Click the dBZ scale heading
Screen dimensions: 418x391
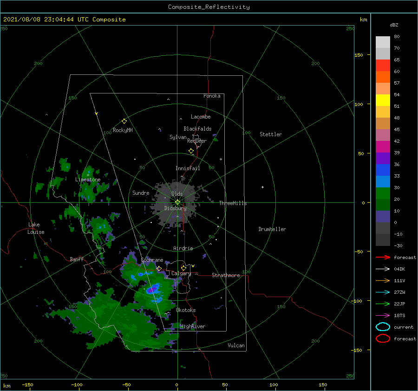tap(394, 25)
